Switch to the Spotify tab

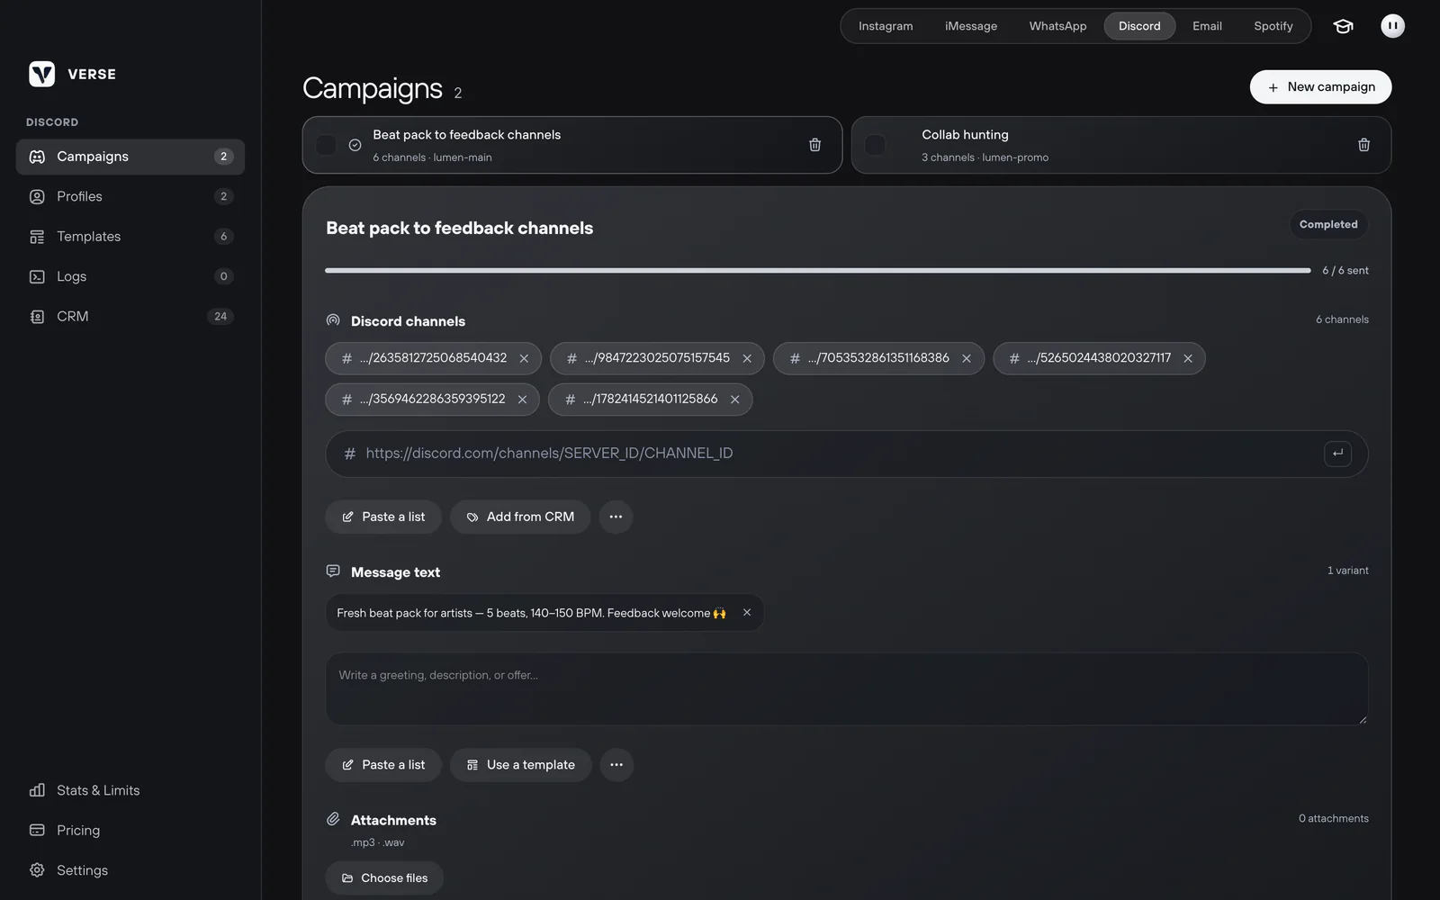1273,26
